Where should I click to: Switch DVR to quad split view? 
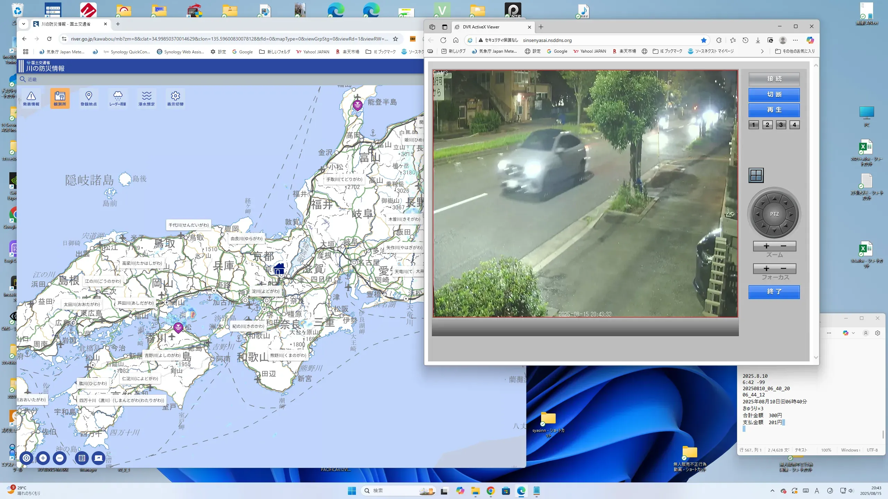pyautogui.click(x=756, y=175)
